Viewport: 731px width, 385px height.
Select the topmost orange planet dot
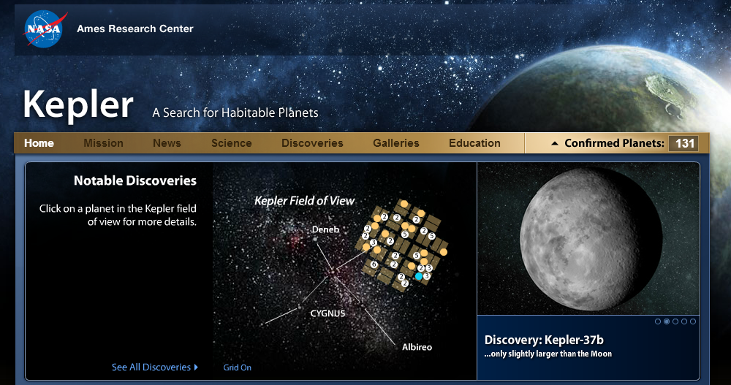pyautogui.click(x=404, y=204)
